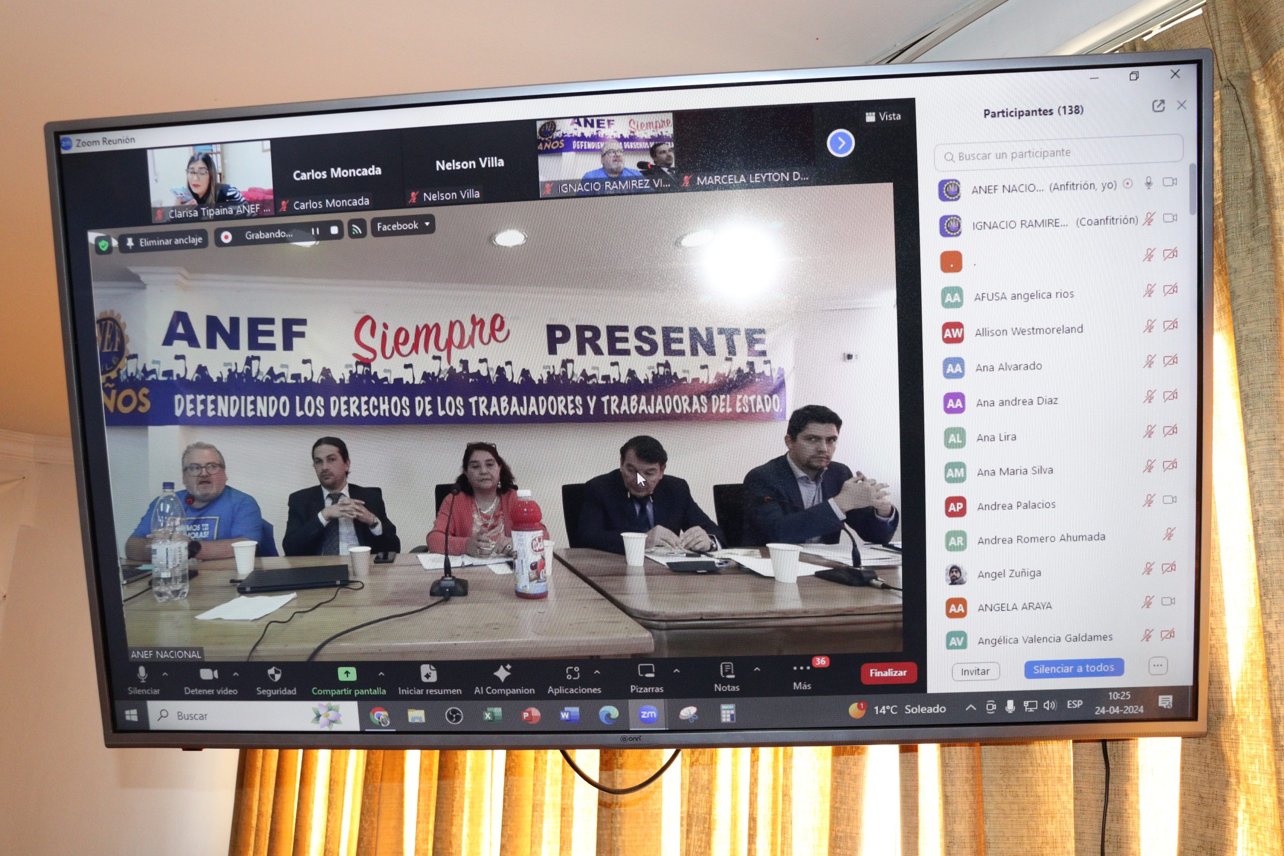Click Eliminar anclaje to unpin video
This screenshot has width=1284, height=856.
(164, 241)
